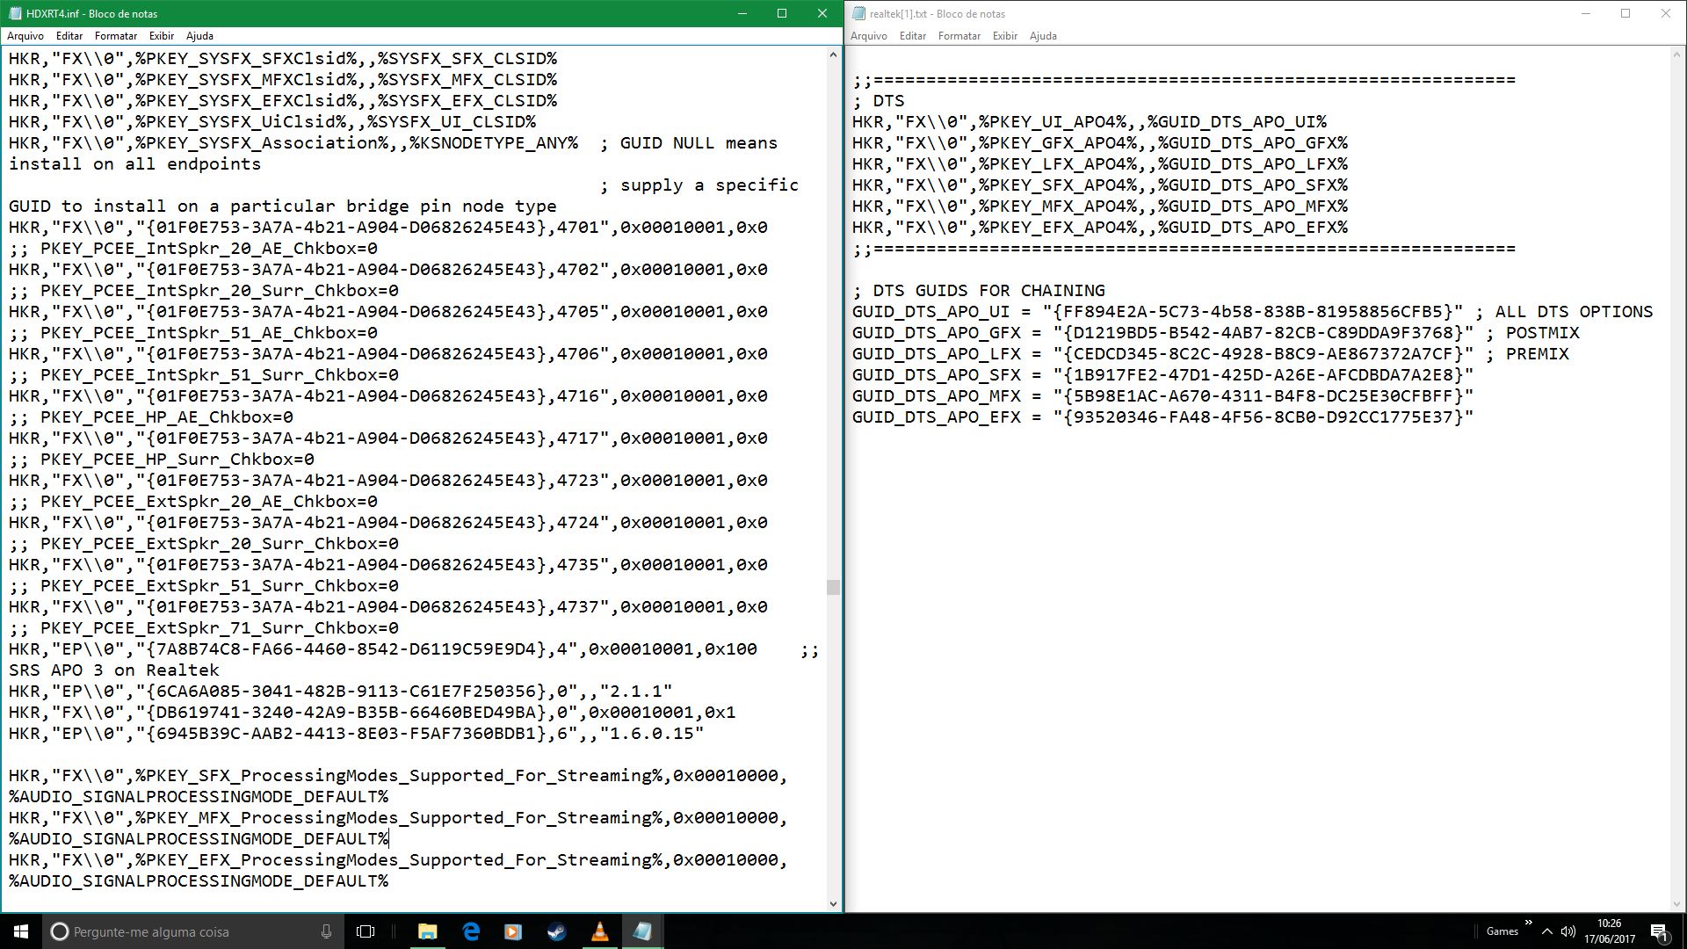1687x949 pixels.
Task: Maximize the realtek[1].txt Notepad window
Action: 1625,13
